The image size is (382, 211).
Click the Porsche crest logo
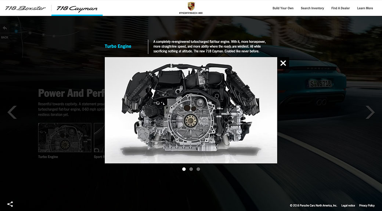click(x=191, y=6)
